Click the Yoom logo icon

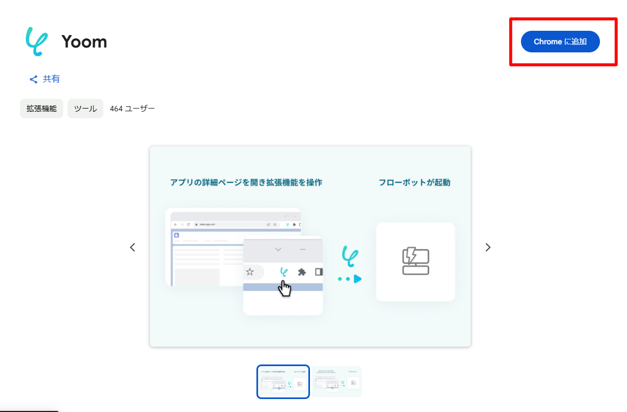click(37, 42)
